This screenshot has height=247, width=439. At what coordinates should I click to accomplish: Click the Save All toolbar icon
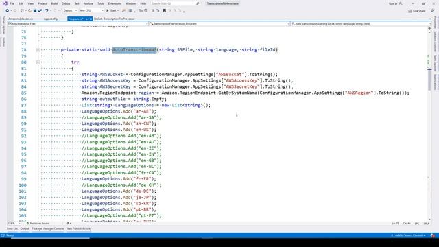[40, 11]
